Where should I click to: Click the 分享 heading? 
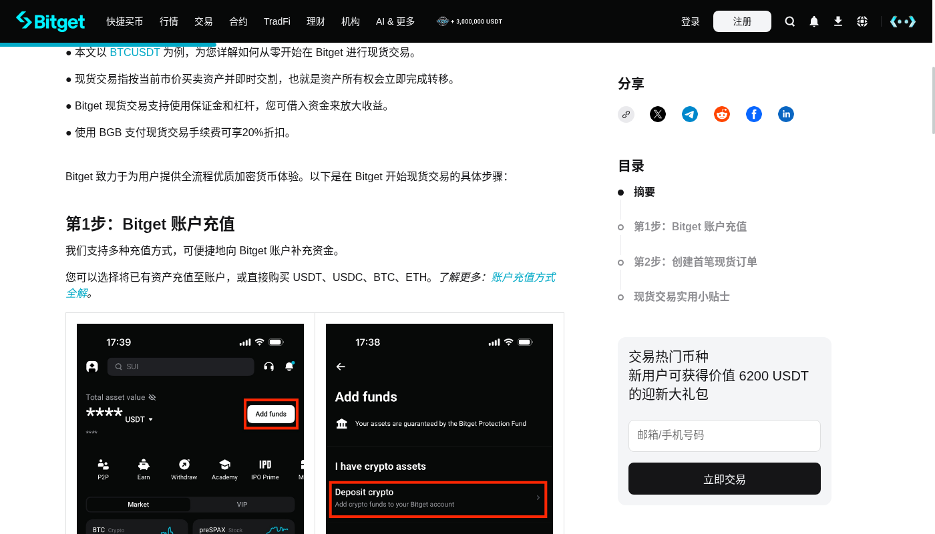631,83
